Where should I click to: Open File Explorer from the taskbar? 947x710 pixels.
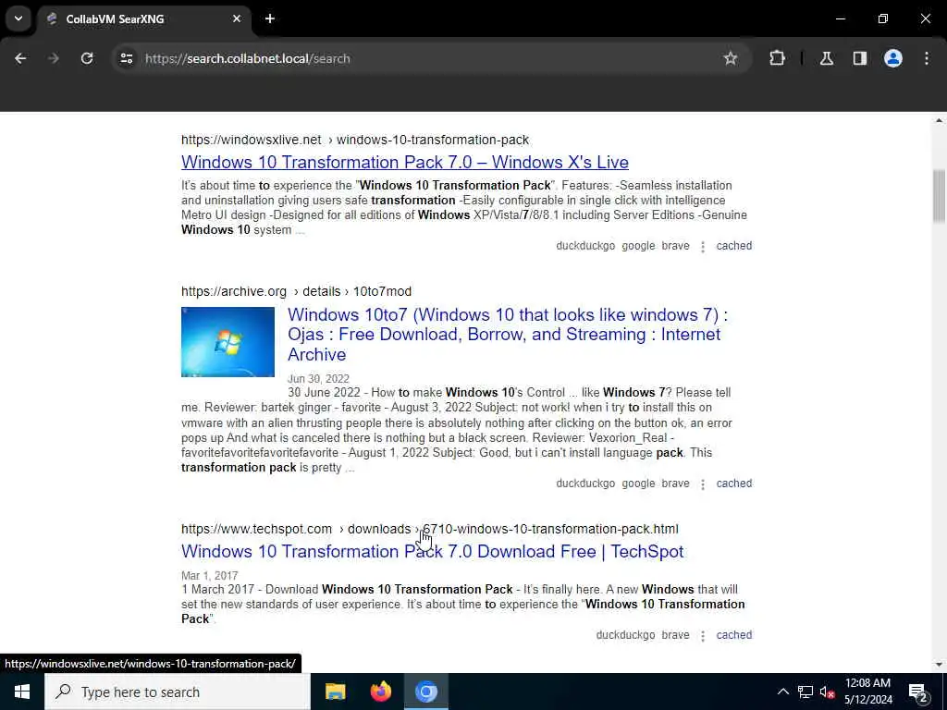click(335, 692)
